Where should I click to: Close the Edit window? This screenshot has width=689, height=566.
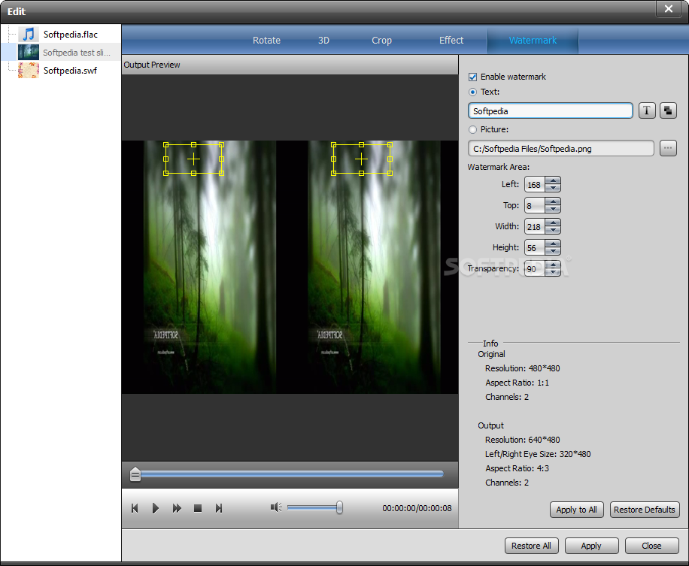point(669,9)
